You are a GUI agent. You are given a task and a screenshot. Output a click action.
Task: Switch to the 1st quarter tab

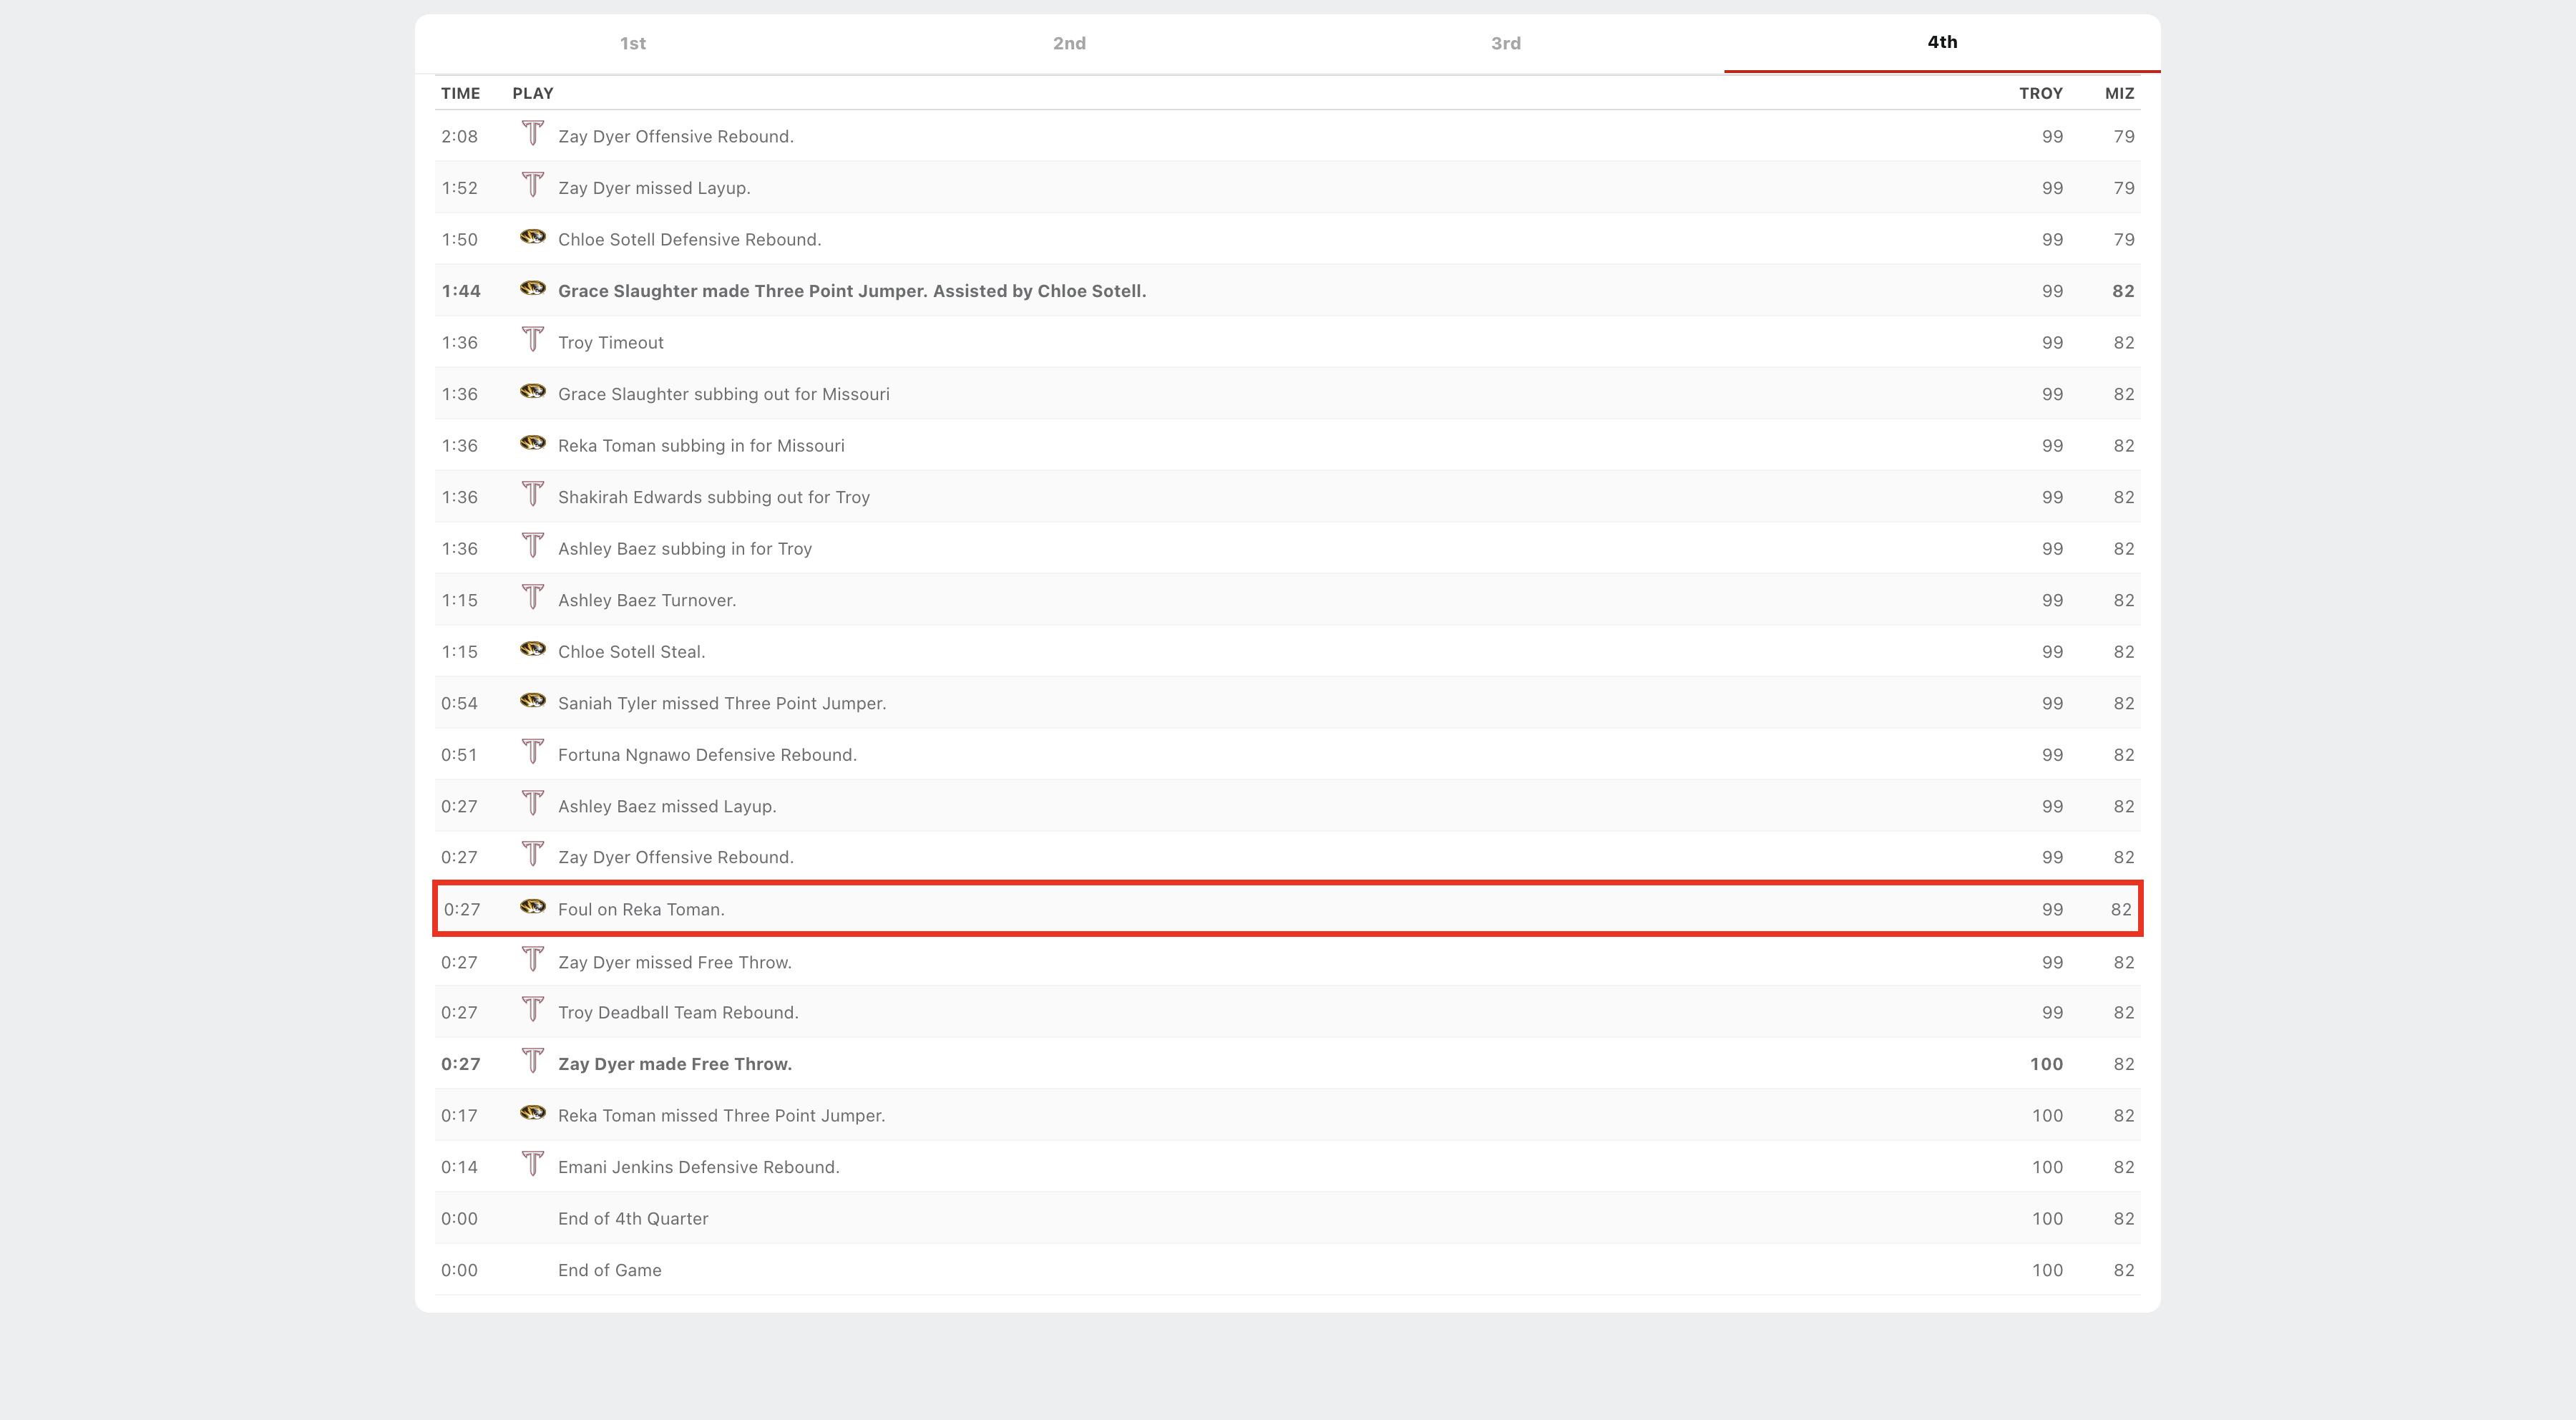click(x=632, y=44)
